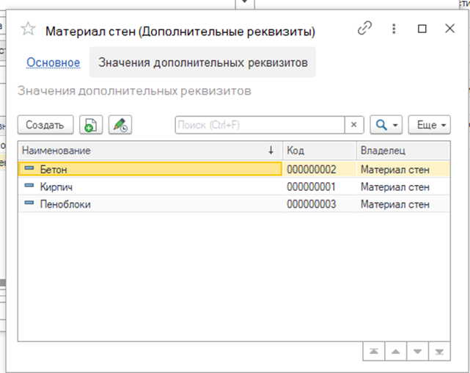Expand the Еще menu
The height and width of the screenshot is (373, 470).
pyautogui.click(x=429, y=125)
